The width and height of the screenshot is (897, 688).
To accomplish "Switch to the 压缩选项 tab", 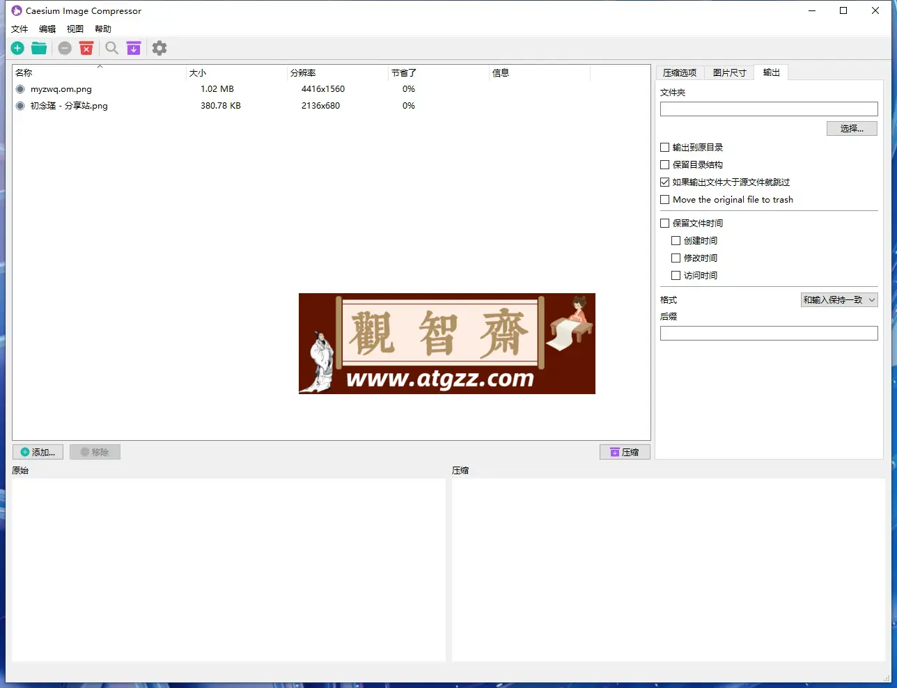I will [x=680, y=72].
